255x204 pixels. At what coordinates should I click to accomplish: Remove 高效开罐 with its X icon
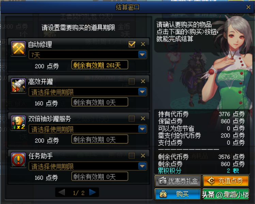click(x=143, y=81)
